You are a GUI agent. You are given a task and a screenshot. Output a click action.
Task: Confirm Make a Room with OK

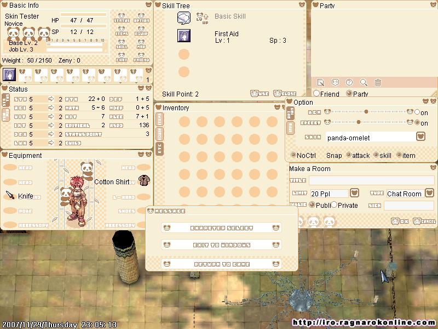pos(400,222)
